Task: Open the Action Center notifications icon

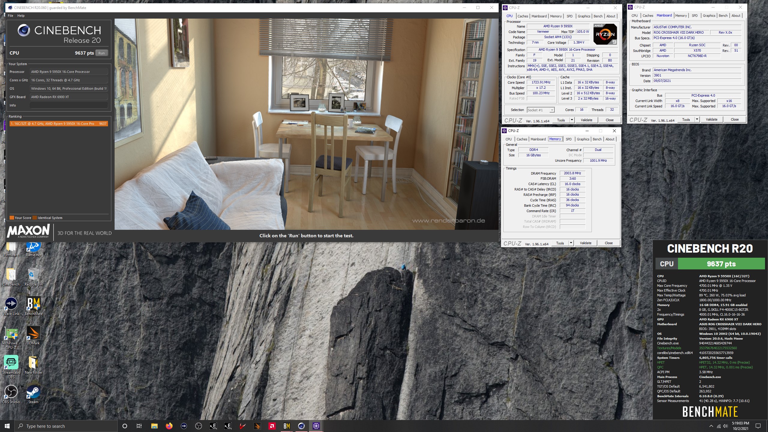Action: click(x=758, y=426)
